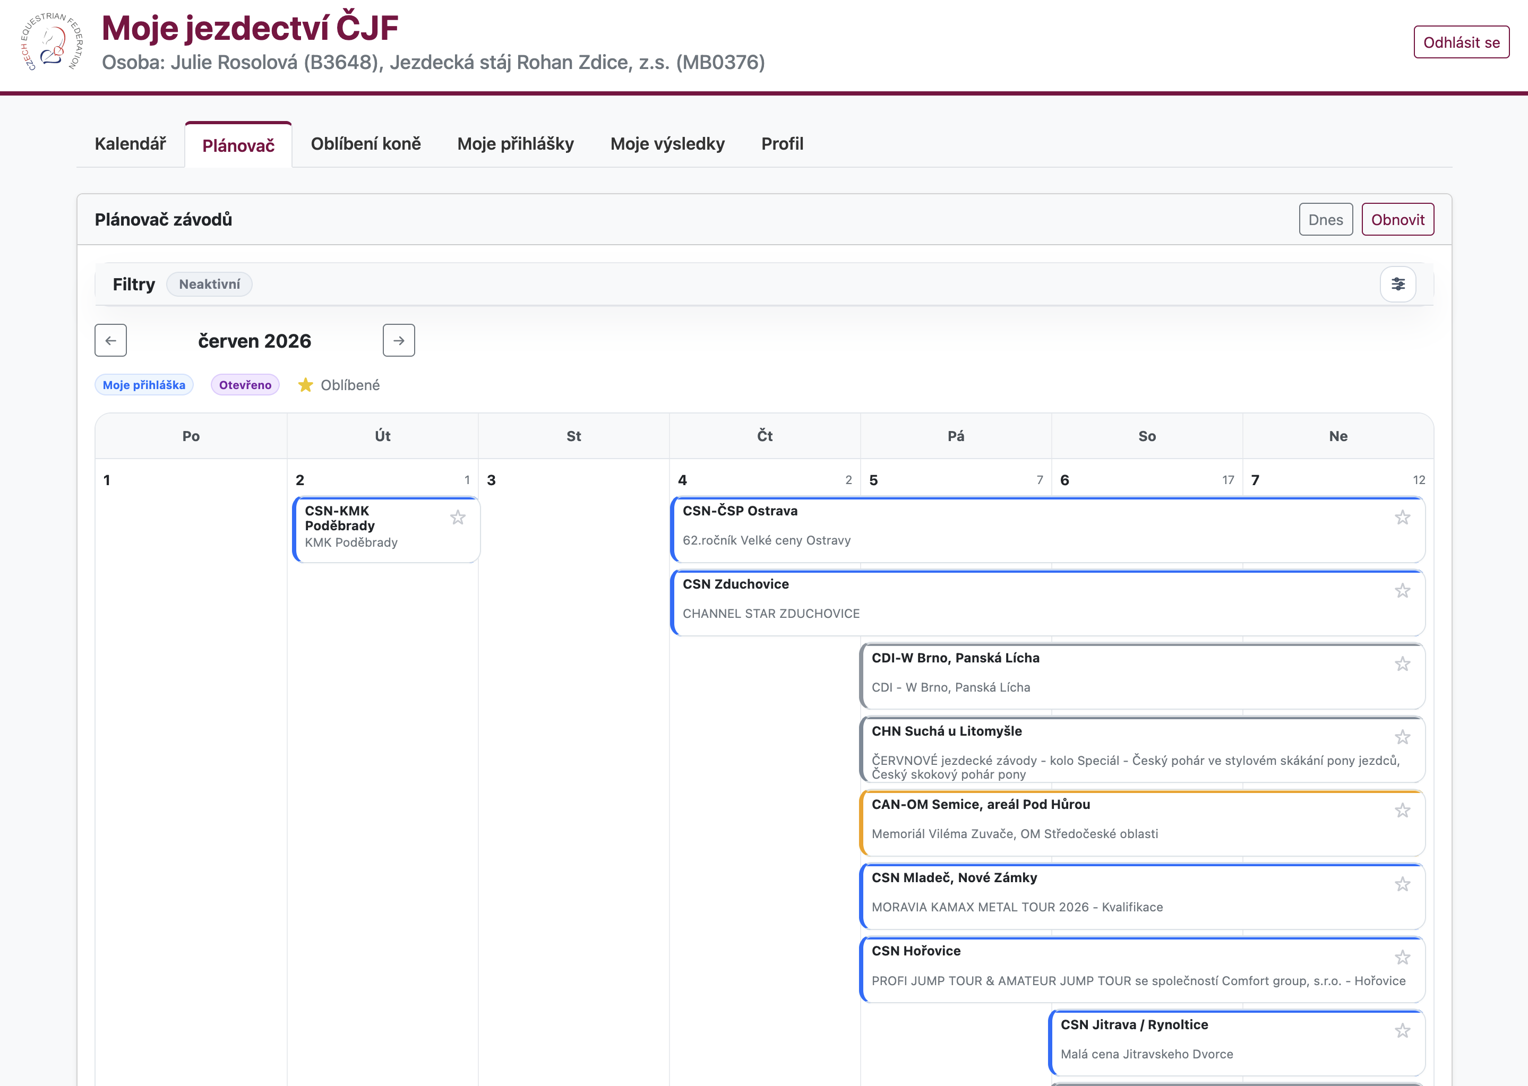Go to next month with right arrow

click(399, 340)
